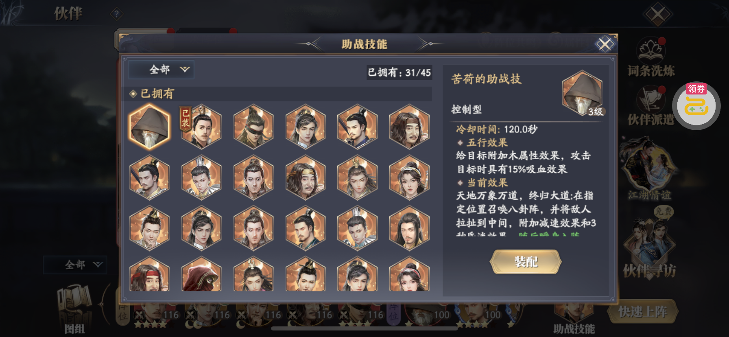Select the equipped portrait marked 已装
Image resolution: width=729 pixels, height=337 pixels.
coord(201,127)
